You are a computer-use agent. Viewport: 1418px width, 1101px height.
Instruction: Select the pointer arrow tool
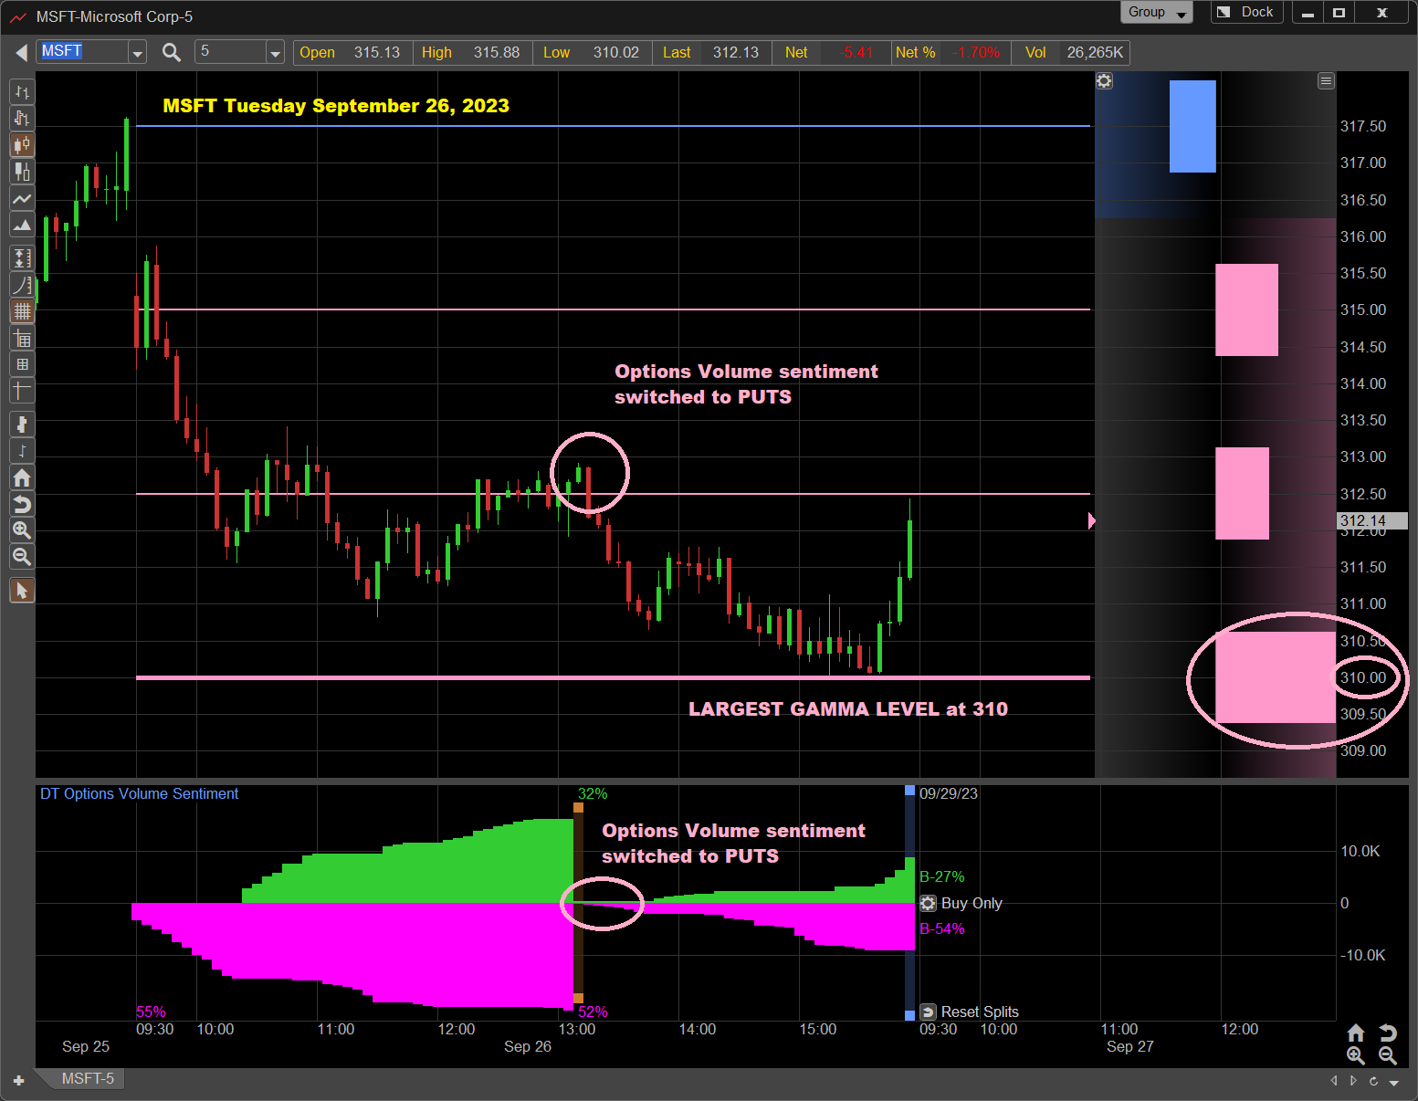[22, 591]
